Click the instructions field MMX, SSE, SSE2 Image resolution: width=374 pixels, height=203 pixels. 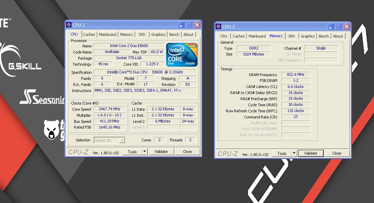point(145,92)
